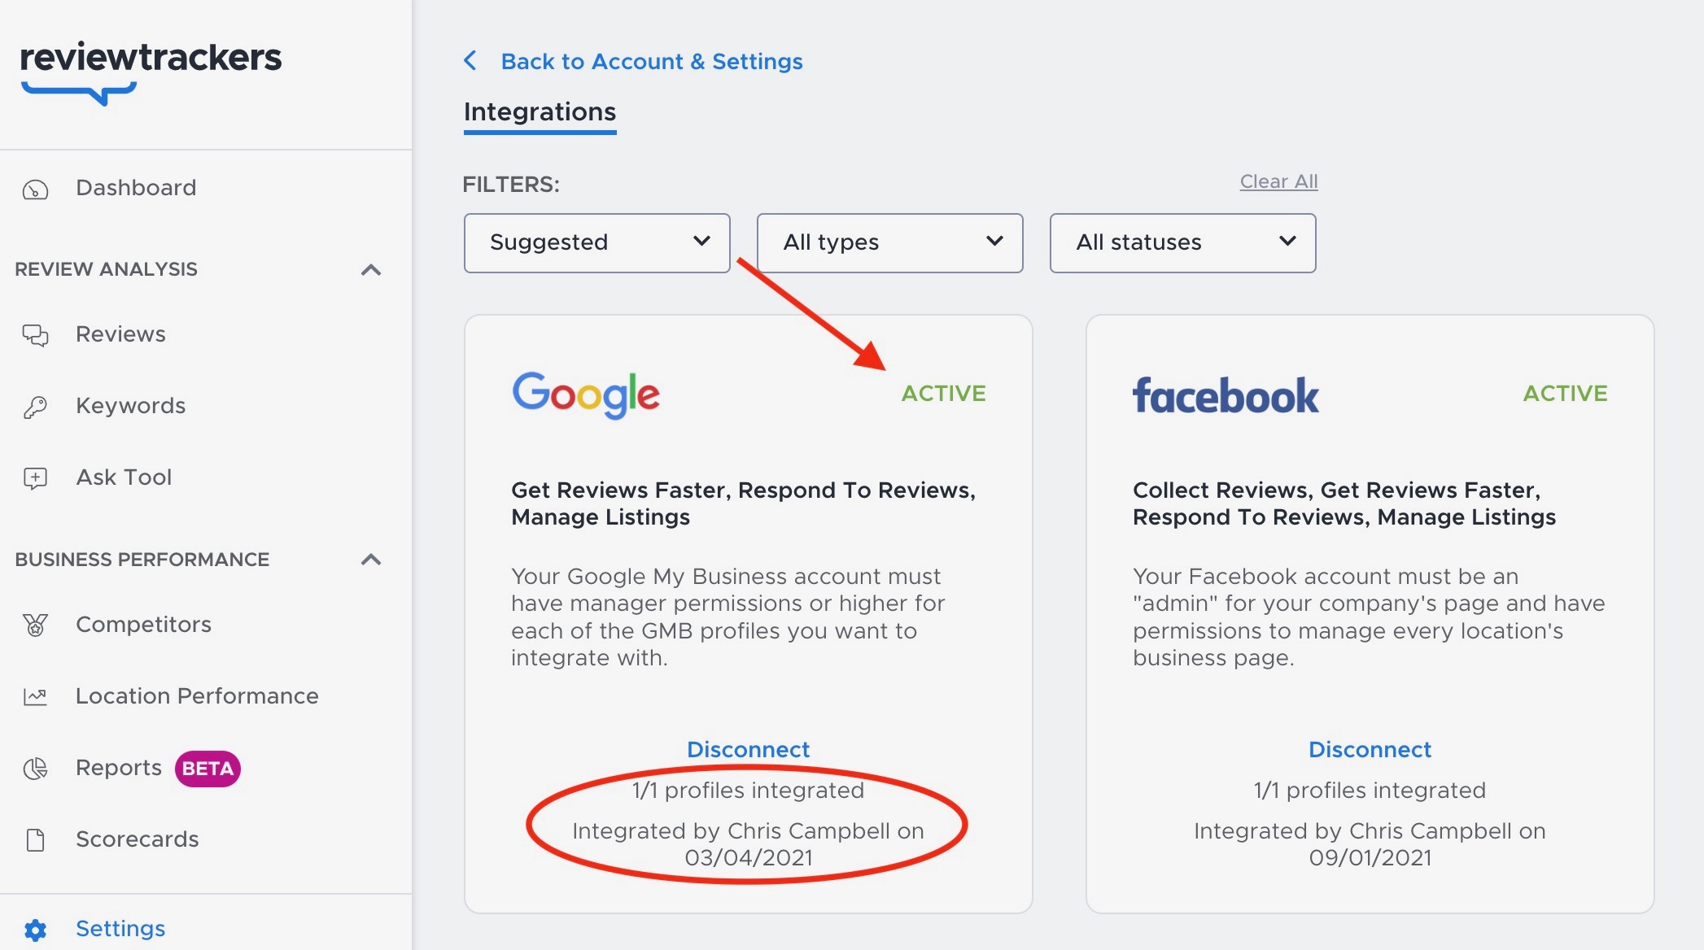Click the Scorecards document icon
The image size is (1704, 950).
point(35,839)
